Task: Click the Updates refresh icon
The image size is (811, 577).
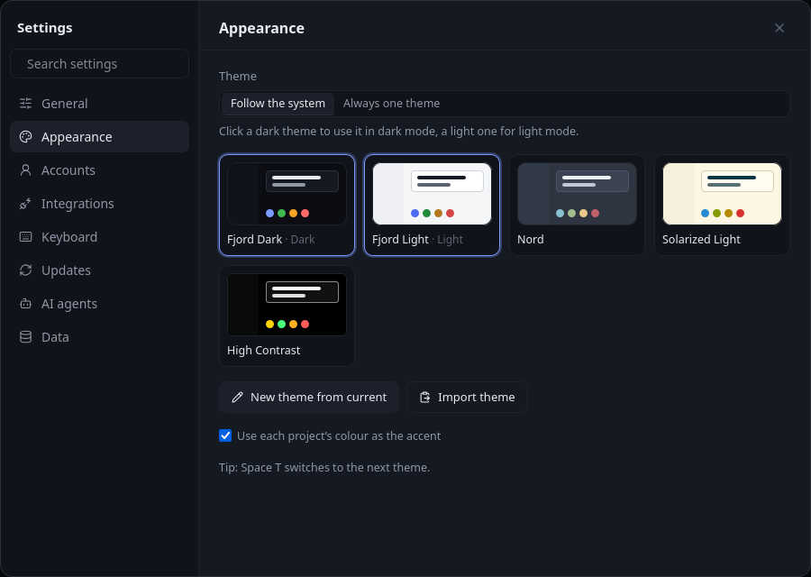Action: point(25,270)
